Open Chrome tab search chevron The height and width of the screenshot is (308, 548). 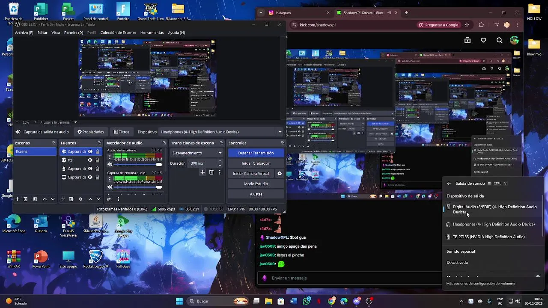click(x=261, y=13)
